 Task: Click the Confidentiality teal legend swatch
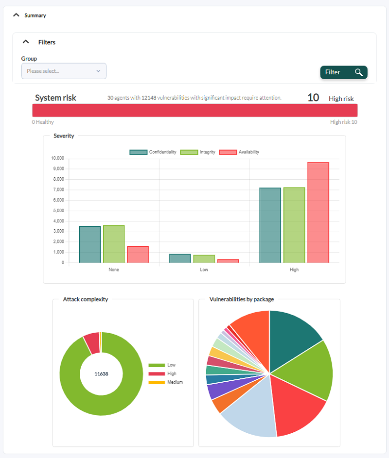pos(139,152)
